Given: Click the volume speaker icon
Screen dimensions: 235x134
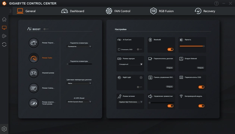Looking at the screenshot, I should (150, 96).
